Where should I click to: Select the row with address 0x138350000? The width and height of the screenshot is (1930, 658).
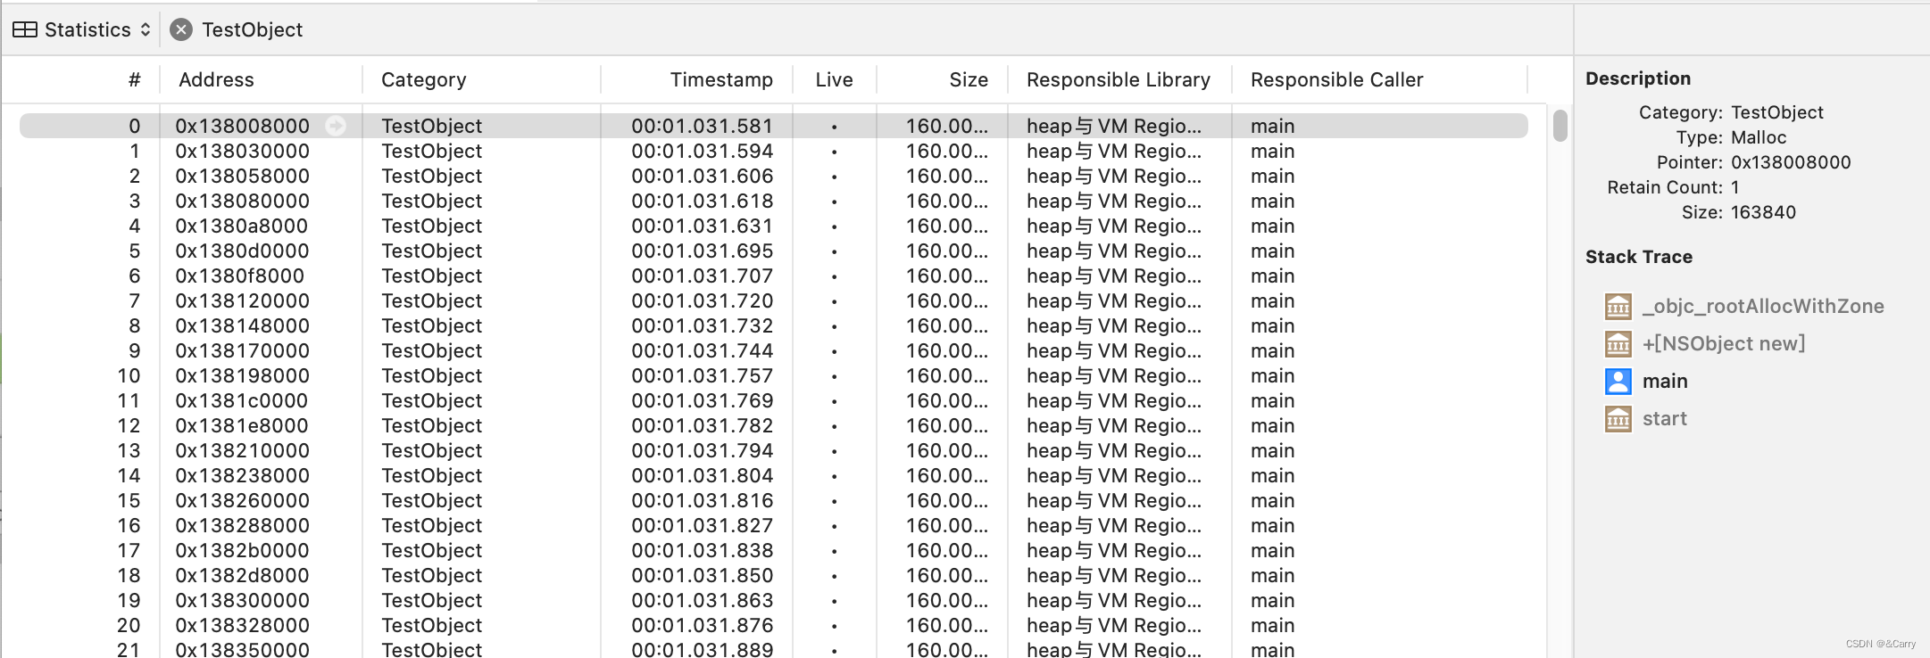coord(773,649)
